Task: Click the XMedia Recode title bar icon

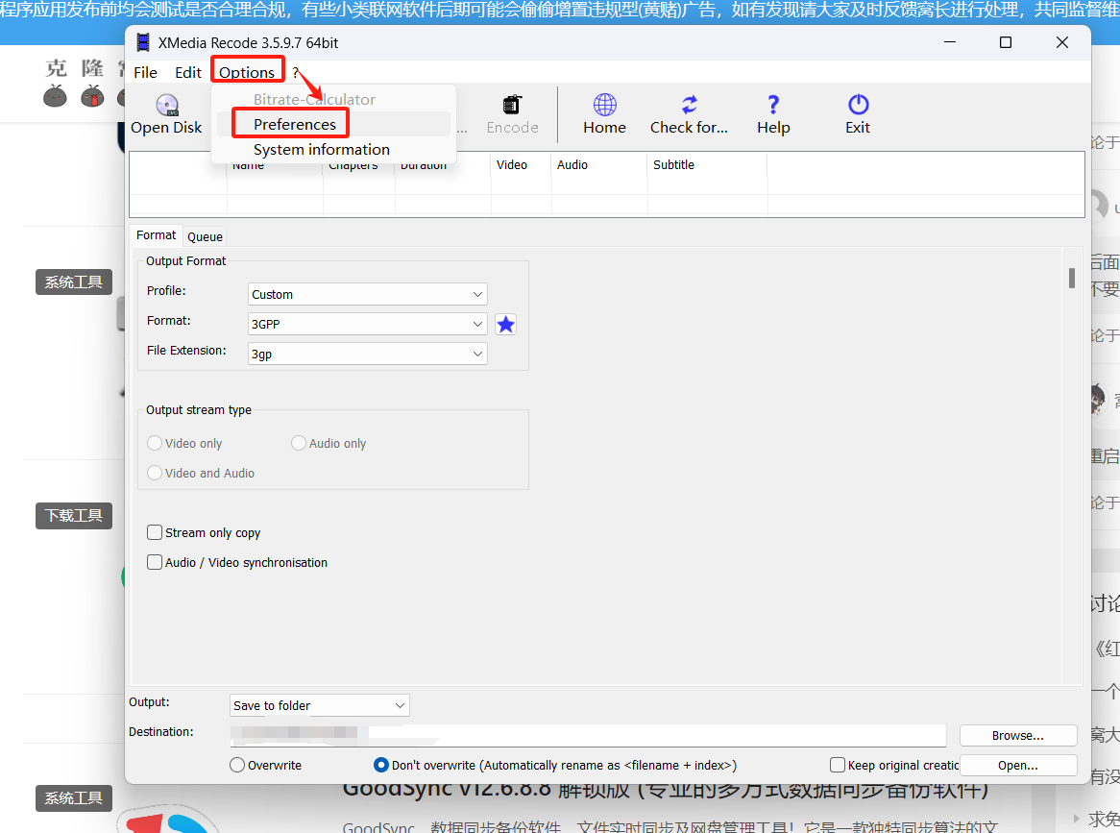Action: (x=143, y=43)
